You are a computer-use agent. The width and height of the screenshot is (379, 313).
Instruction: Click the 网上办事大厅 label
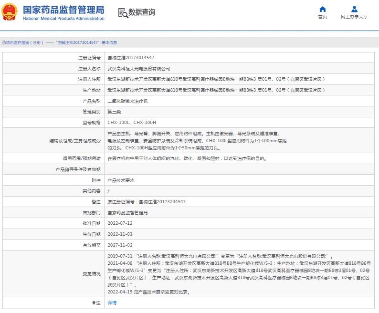tap(354, 17)
